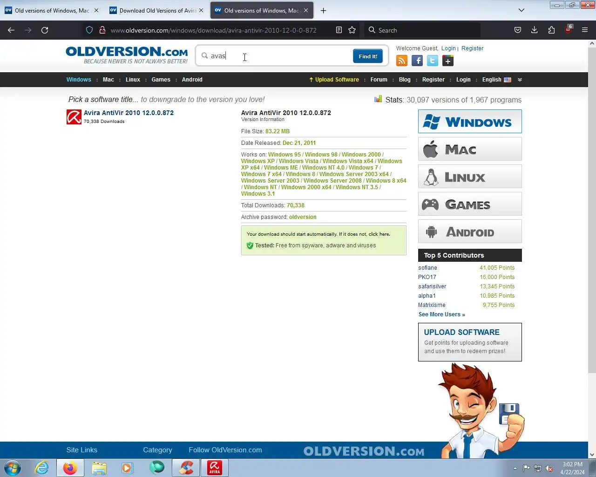The image size is (596, 477).
Task: Open the Forum nav link
Action: coord(379,80)
